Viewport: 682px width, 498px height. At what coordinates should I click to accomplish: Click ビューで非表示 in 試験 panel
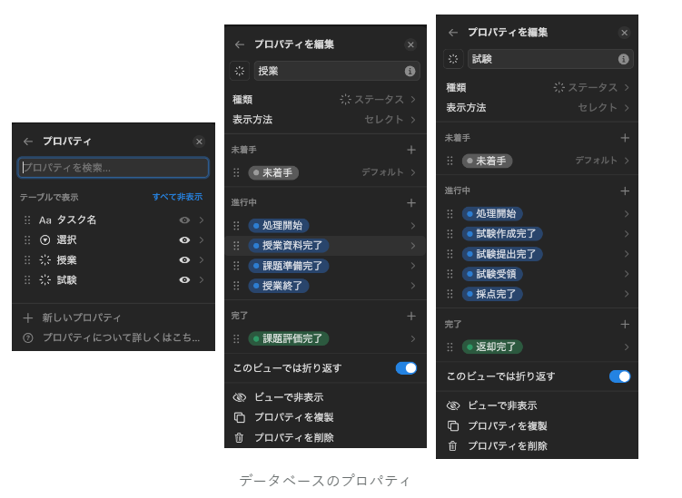538,405
